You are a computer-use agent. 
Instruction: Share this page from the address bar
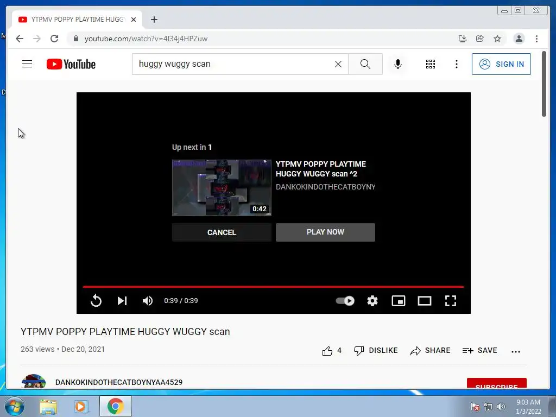click(480, 39)
